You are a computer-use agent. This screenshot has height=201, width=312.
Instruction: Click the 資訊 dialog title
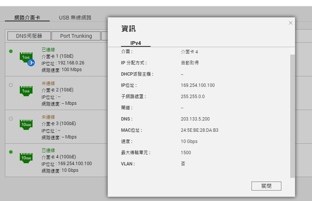pos(129,28)
